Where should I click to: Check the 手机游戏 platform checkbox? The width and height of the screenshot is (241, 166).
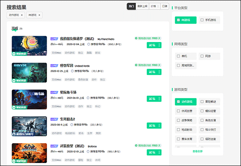pos(202,20)
